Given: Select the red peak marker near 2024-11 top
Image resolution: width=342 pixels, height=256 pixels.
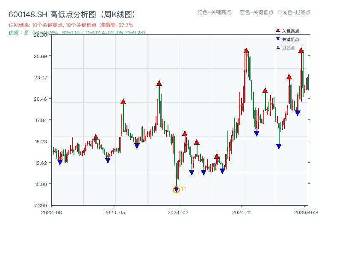Looking at the screenshot, I should [247, 50].
